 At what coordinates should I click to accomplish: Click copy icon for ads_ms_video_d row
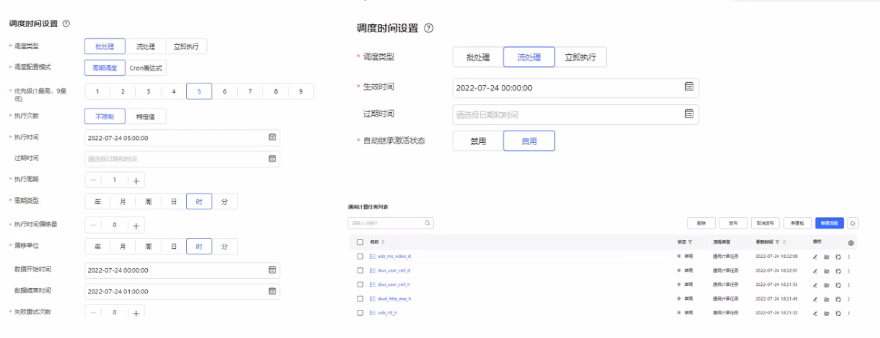tap(838, 257)
